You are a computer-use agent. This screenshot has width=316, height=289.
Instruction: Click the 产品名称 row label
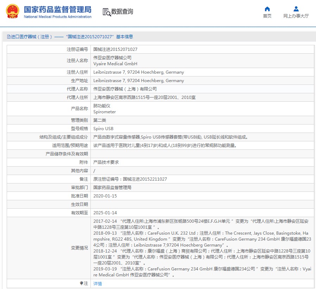point(80,108)
